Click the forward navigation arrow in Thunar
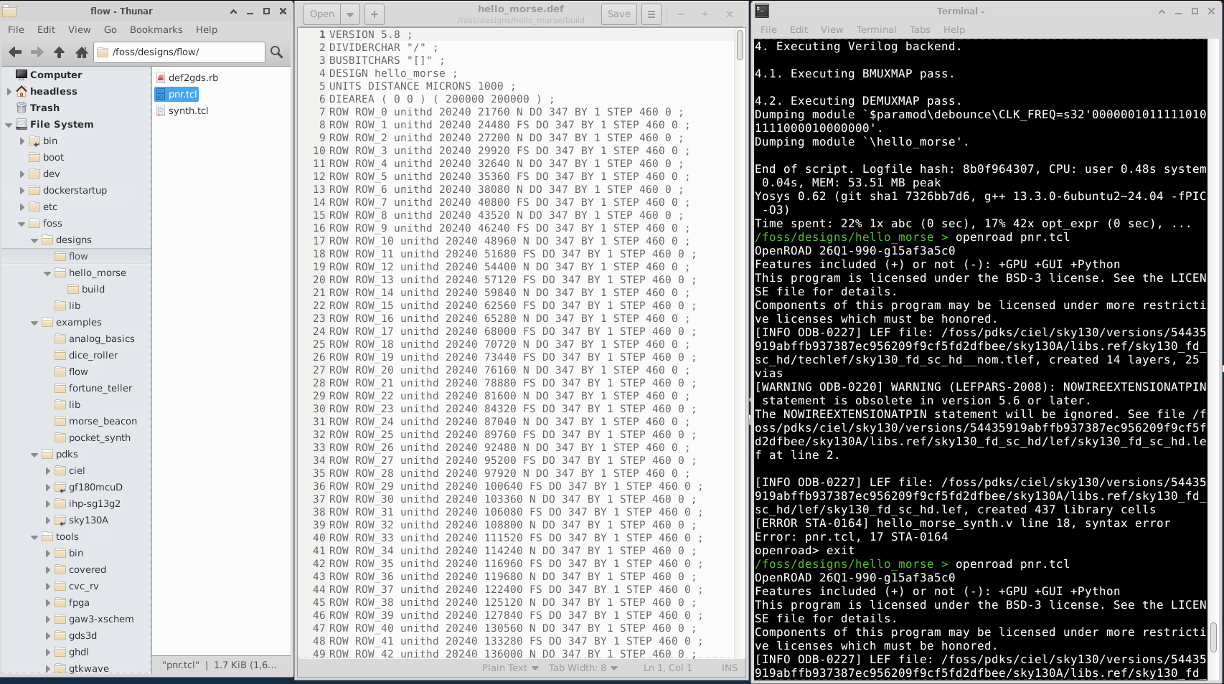 pos(37,52)
